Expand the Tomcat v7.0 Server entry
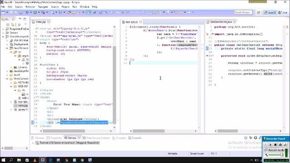This screenshot has width=290, height=163. click(x=33, y=143)
